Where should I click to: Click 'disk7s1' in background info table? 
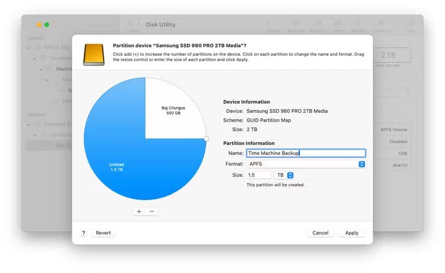click(399, 165)
